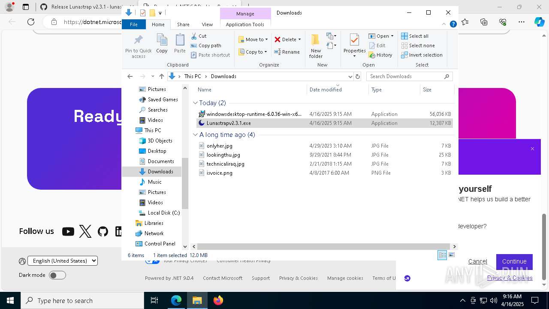This screenshot has height=309, width=549.
Task: Open Microsoft Edge from the taskbar
Action: point(176,300)
